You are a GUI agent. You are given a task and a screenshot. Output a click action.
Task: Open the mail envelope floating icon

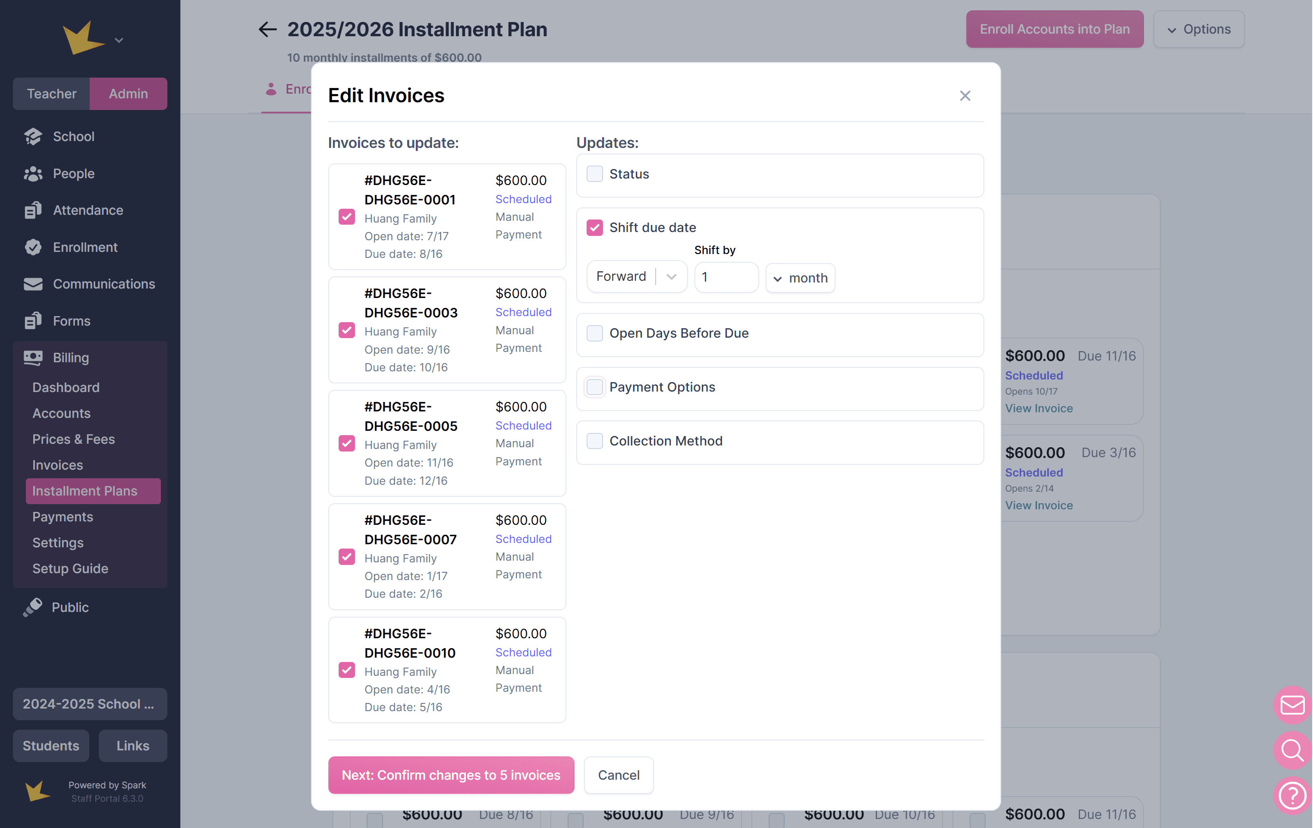point(1292,705)
